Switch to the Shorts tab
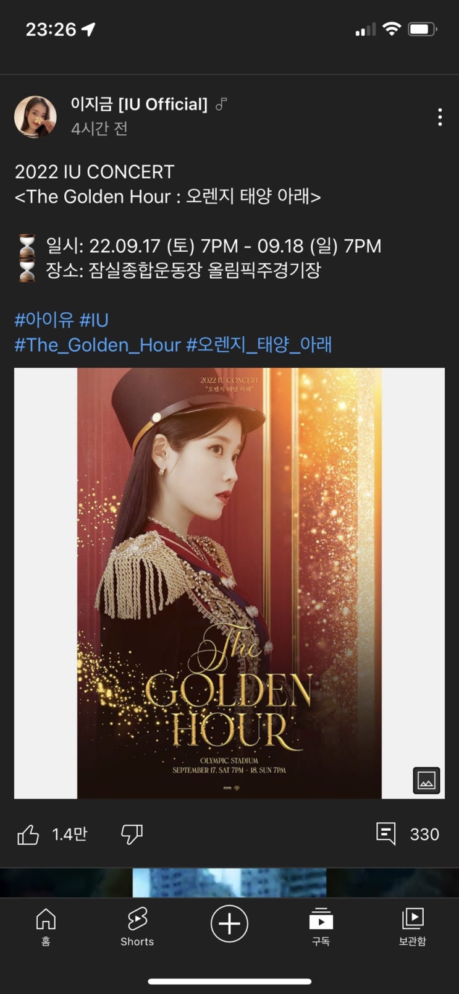Image resolution: width=459 pixels, height=994 pixels. [137, 927]
